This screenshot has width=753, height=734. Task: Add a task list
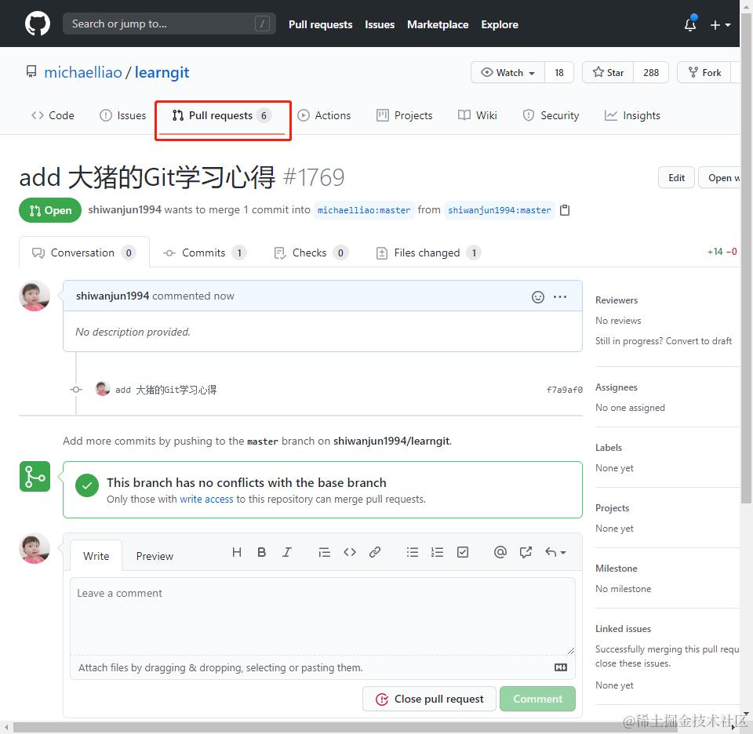tap(463, 552)
